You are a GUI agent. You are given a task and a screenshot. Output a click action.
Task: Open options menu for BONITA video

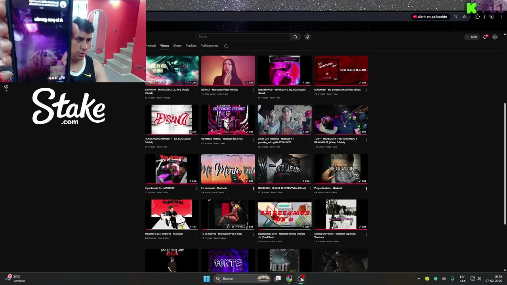[253, 90]
